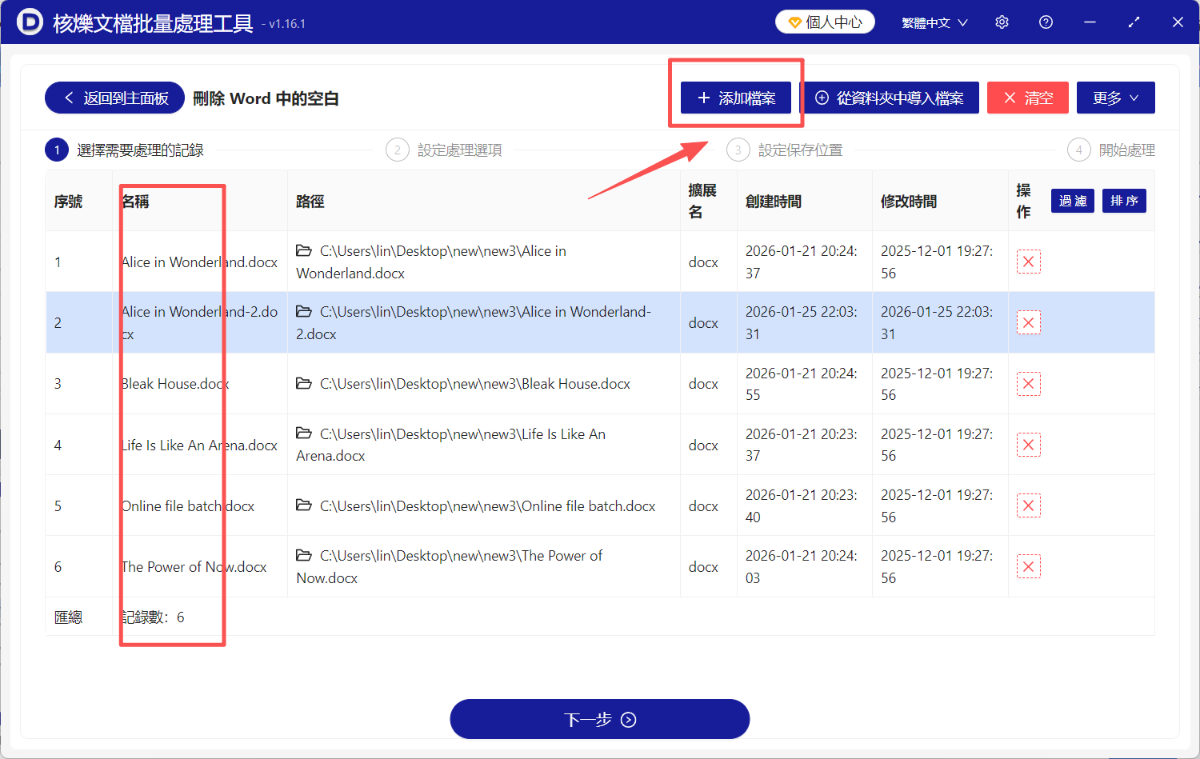This screenshot has width=1200, height=759.
Task: Delete Alice in Wonderland.docx using its red X icon
Action: [x=1028, y=262]
